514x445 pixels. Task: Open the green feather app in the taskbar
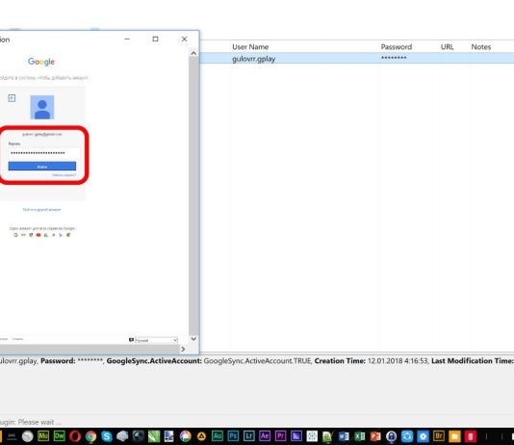pos(154,436)
